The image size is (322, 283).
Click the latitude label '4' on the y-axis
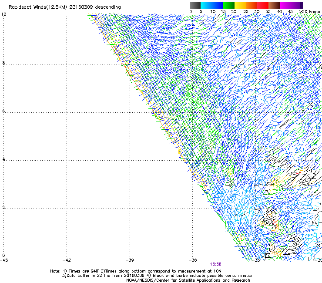tap(3, 159)
